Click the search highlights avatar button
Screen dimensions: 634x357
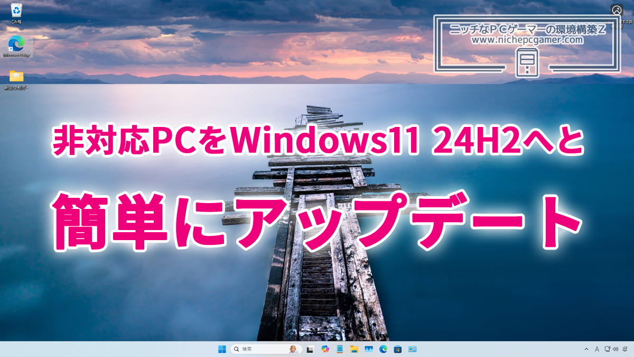click(x=293, y=349)
